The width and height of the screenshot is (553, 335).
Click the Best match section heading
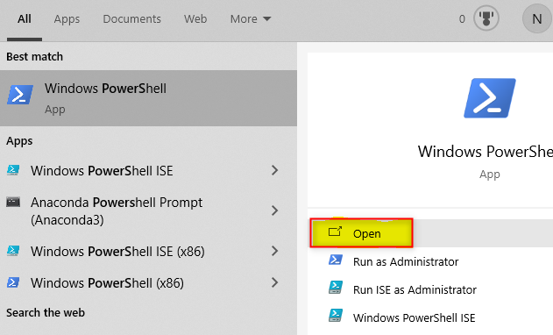point(34,56)
